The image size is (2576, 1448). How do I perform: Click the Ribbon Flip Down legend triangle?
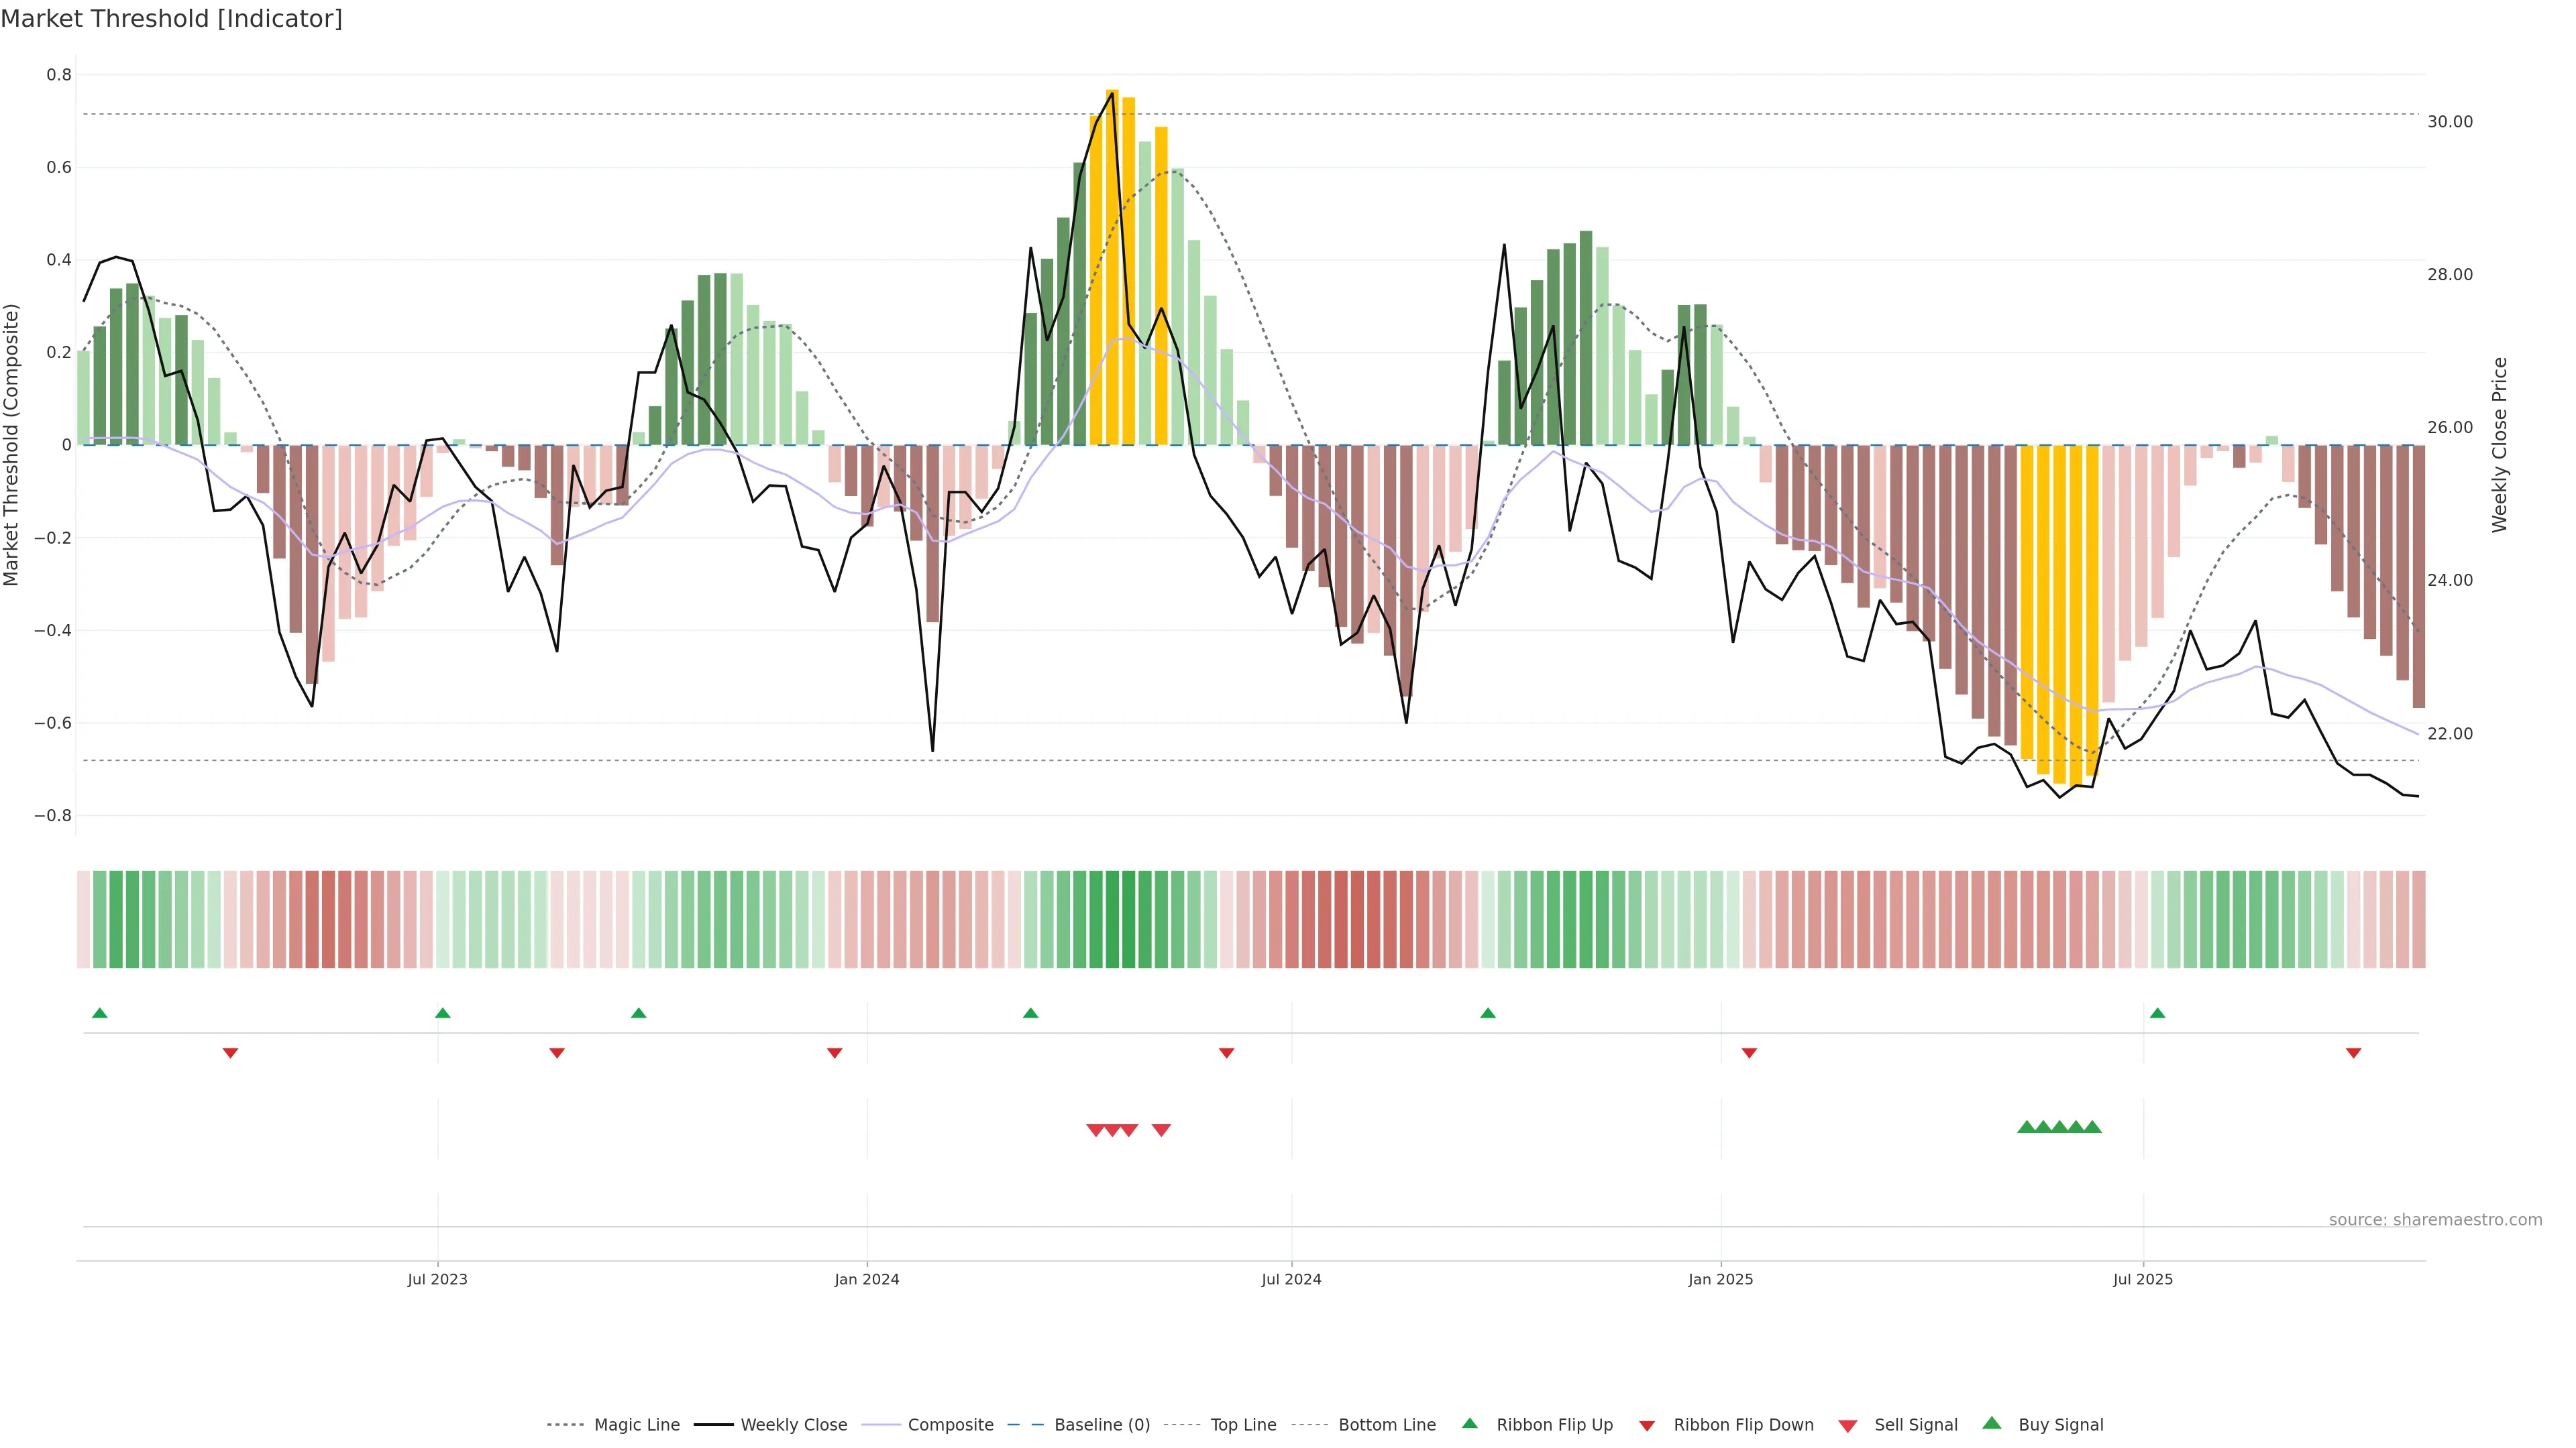[x=1647, y=1426]
